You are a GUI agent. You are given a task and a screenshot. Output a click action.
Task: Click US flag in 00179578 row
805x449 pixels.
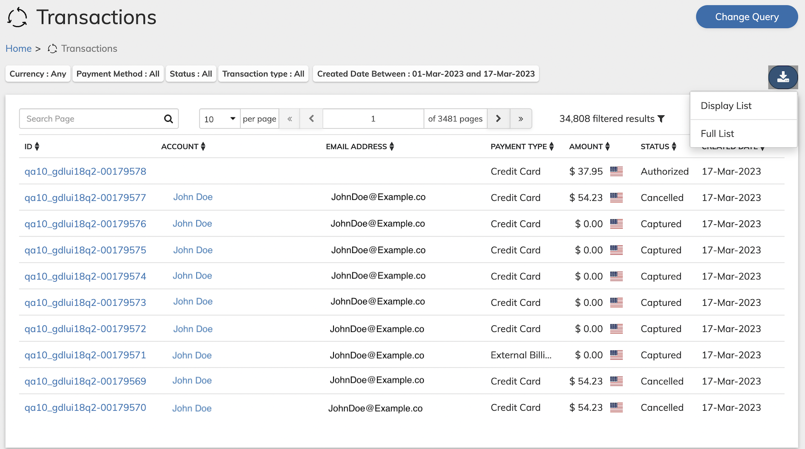[616, 171]
